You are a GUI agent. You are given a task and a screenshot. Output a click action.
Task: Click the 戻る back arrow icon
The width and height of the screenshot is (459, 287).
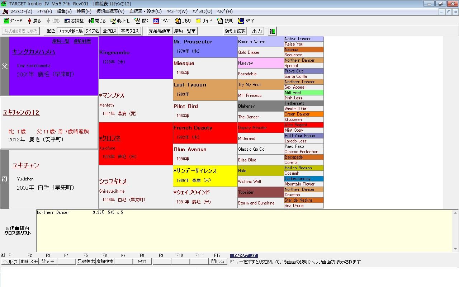[x=34, y=21]
